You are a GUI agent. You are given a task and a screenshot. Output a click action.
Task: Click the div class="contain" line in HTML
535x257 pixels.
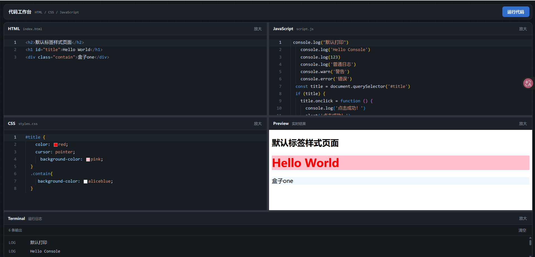point(67,57)
